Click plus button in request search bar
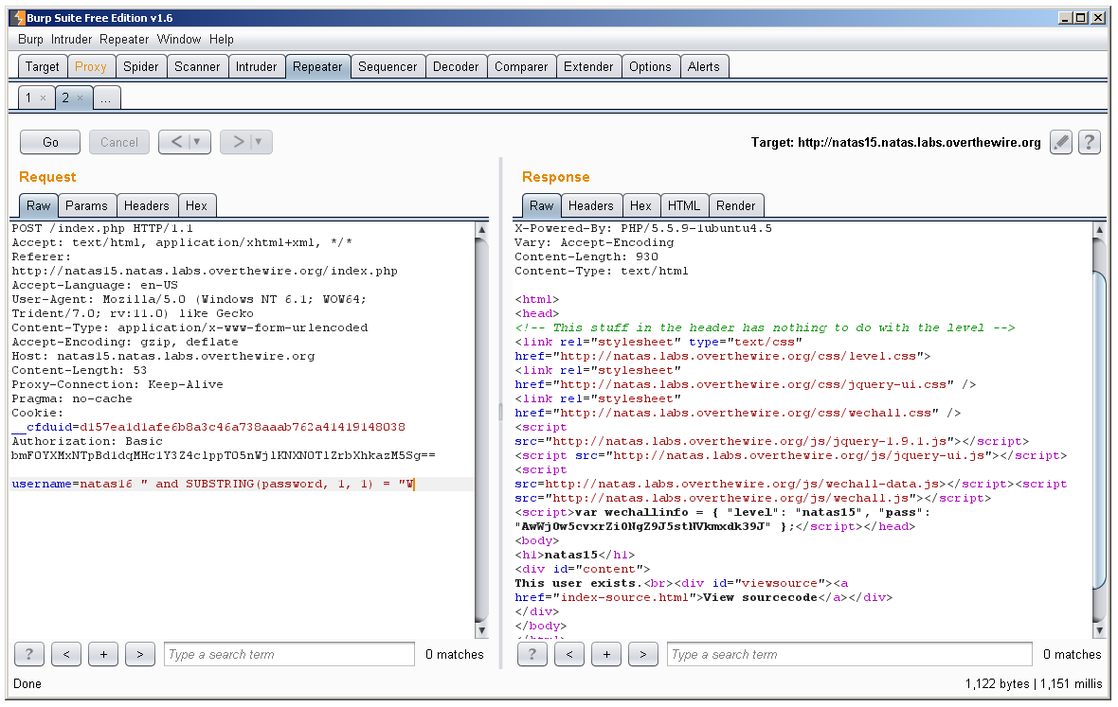 [103, 654]
